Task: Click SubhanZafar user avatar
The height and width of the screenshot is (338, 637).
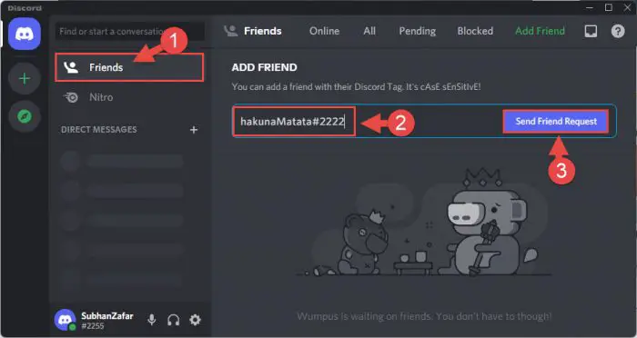Action: (65, 320)
